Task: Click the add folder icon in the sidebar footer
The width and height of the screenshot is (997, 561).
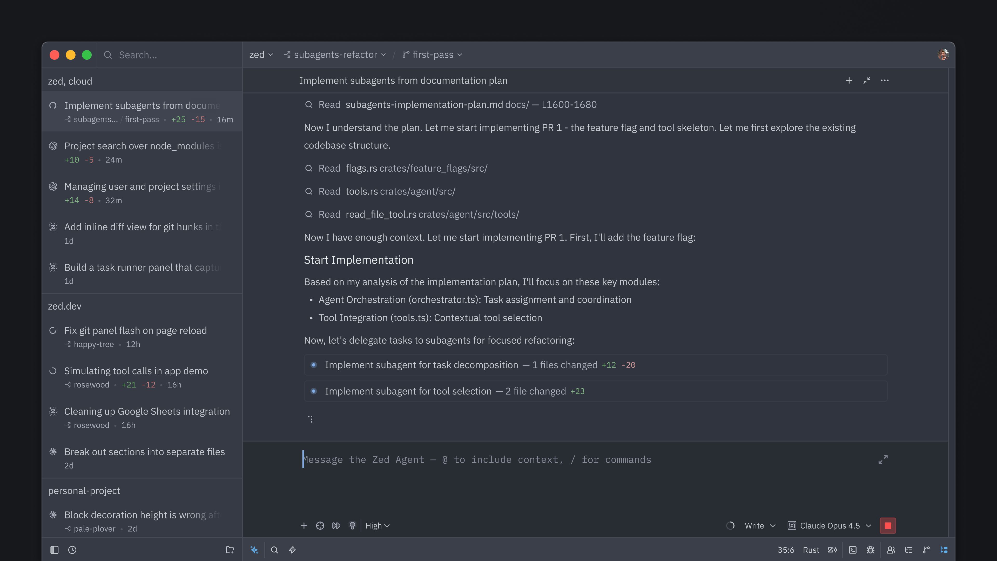Action: 230,550
